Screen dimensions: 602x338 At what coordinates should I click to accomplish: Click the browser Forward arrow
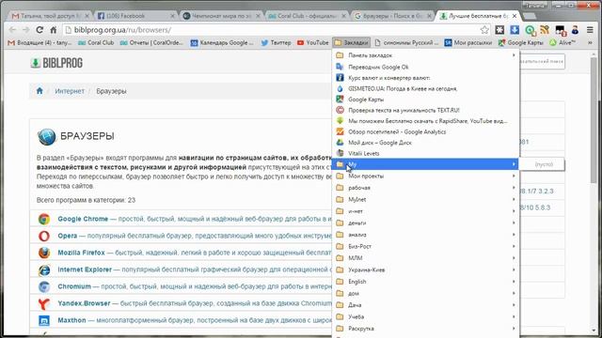[x=25, y=29]
